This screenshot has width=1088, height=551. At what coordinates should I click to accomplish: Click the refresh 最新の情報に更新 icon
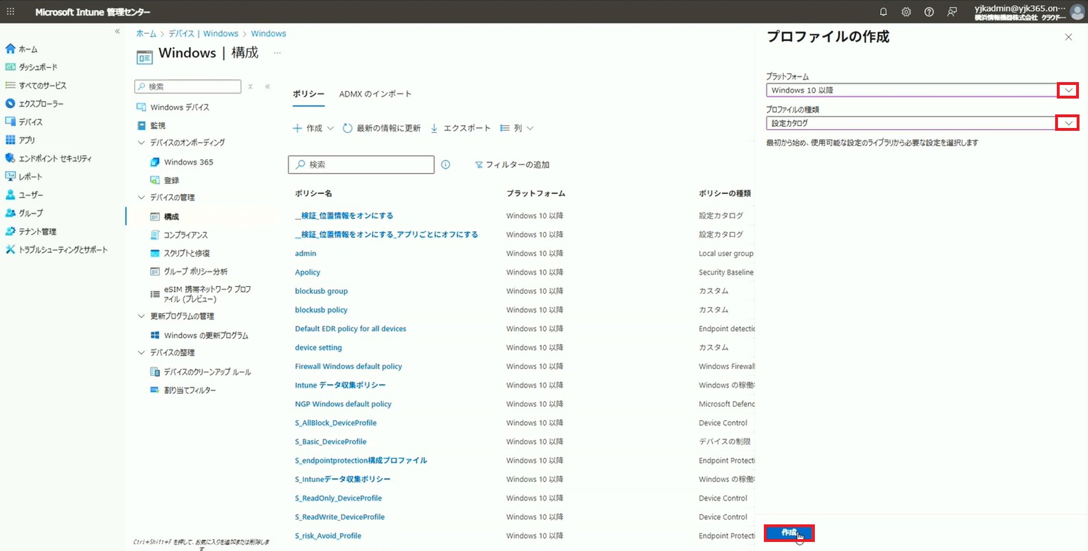[347, 129]
